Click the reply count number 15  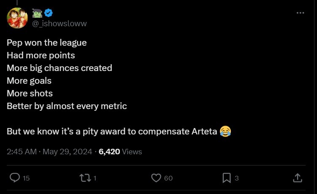pos(26,178)
